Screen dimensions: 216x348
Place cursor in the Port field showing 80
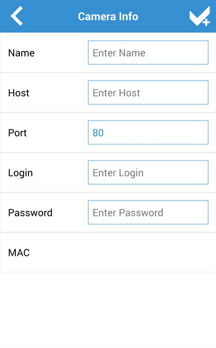click(148, 132)
